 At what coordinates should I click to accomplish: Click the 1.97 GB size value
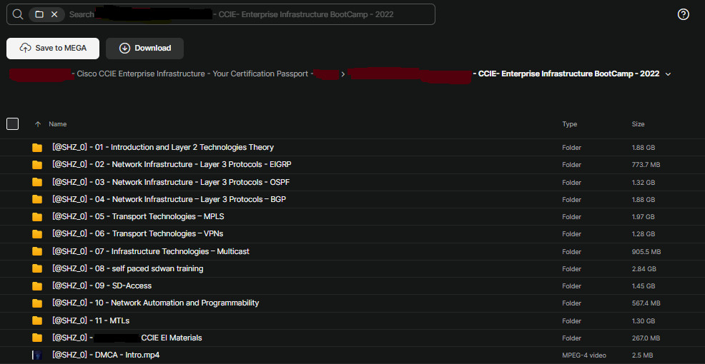[643, 217]
